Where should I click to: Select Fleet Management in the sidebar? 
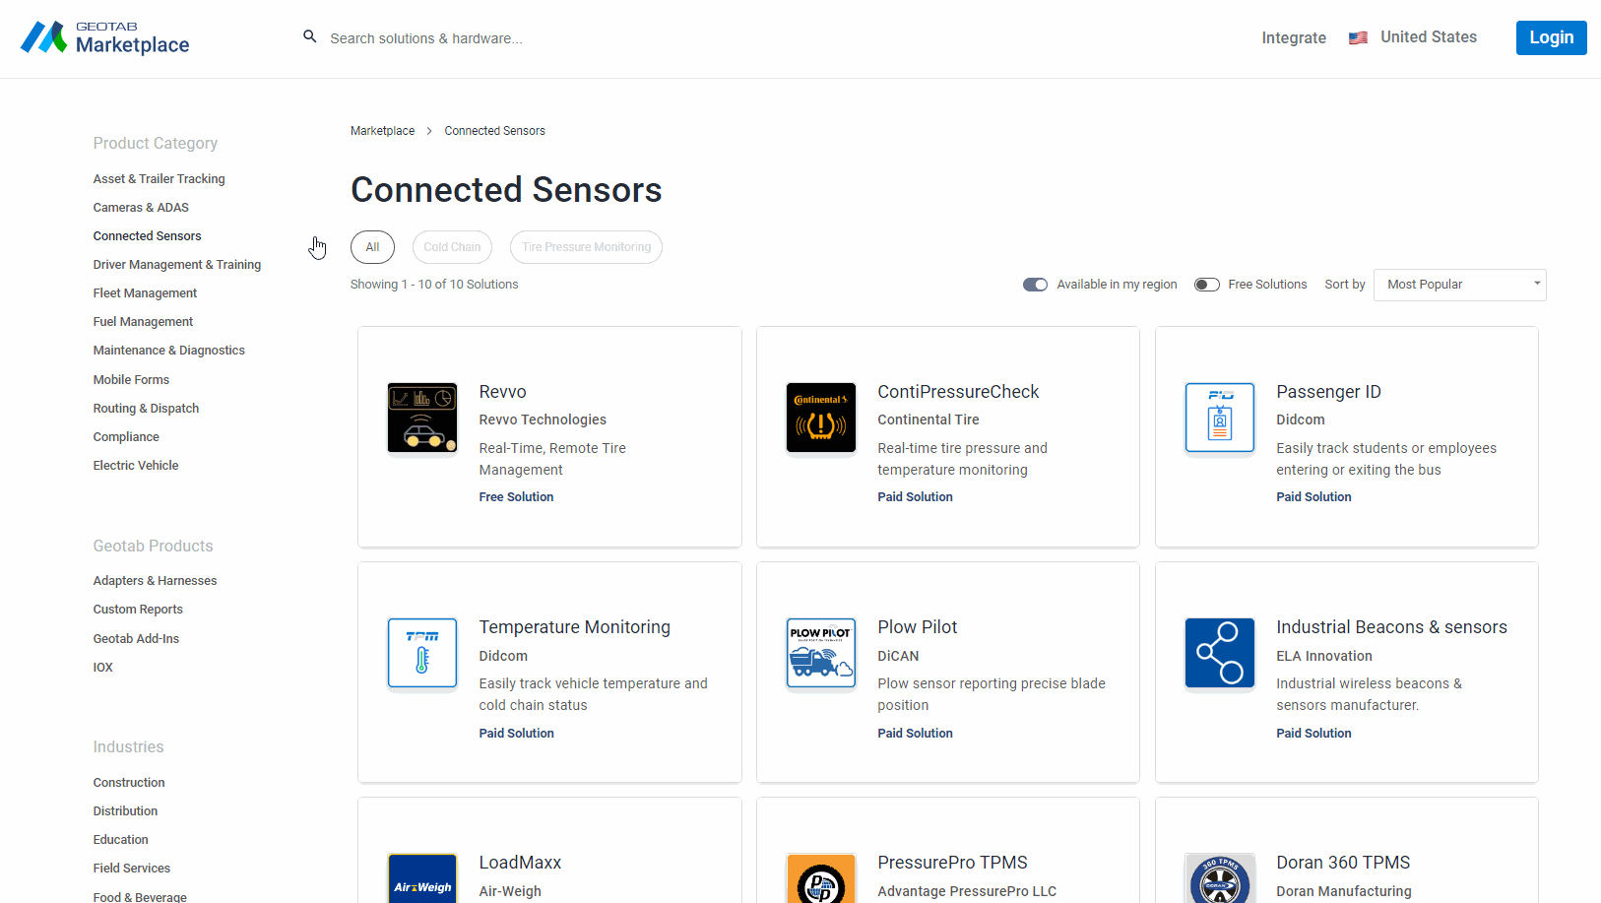[x=145, y=292]
